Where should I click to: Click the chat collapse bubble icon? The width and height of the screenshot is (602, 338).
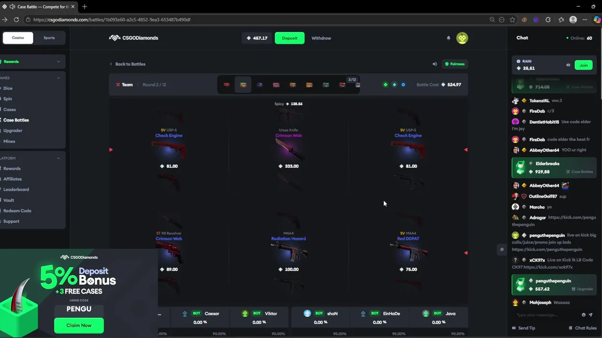coord(502,249)
